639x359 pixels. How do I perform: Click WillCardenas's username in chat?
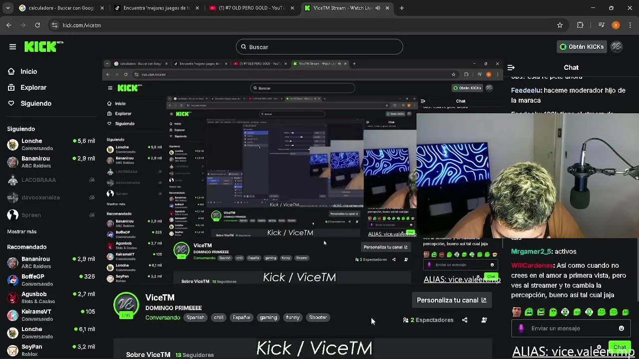(x=532, y=266)
